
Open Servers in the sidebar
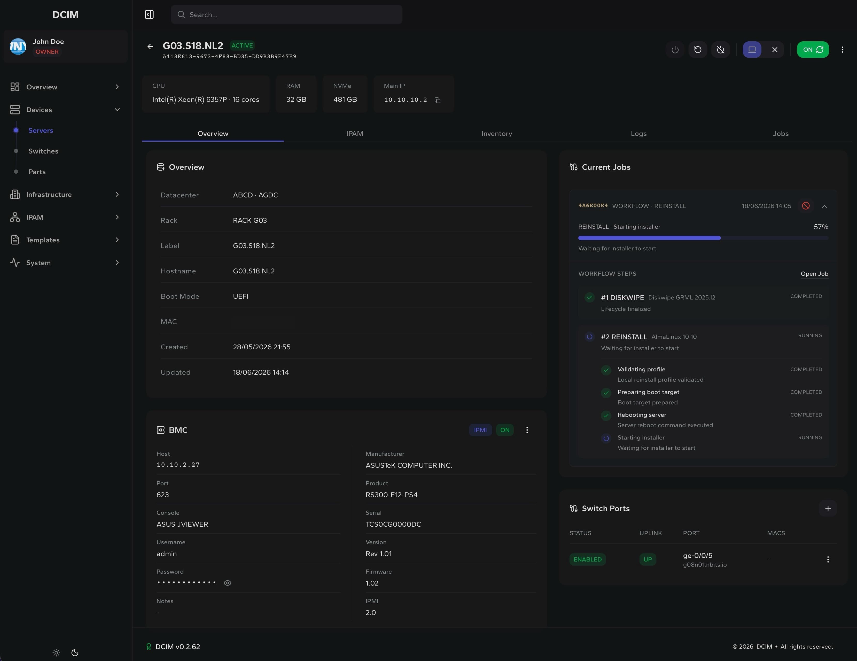pos(40,131)
